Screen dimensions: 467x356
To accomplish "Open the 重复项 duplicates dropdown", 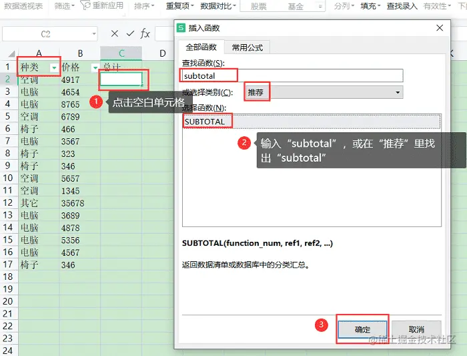I will click(180, 5).
